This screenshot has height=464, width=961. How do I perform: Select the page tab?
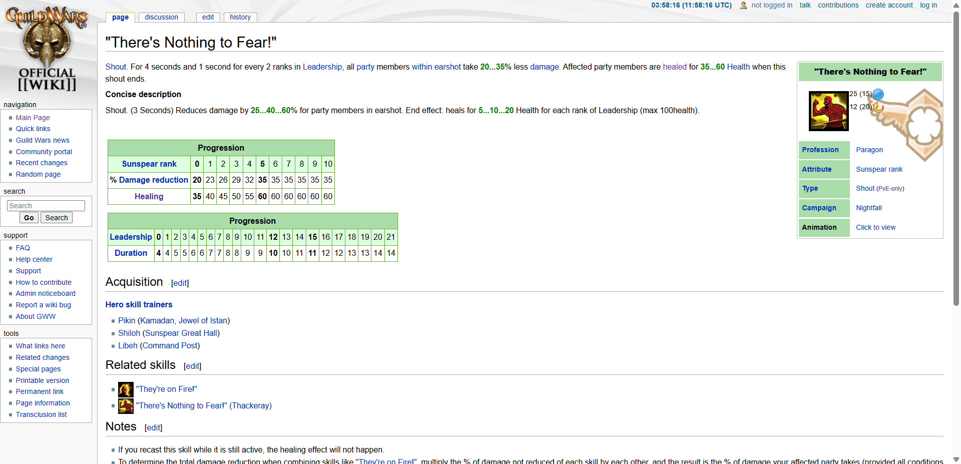click(120, 17)
